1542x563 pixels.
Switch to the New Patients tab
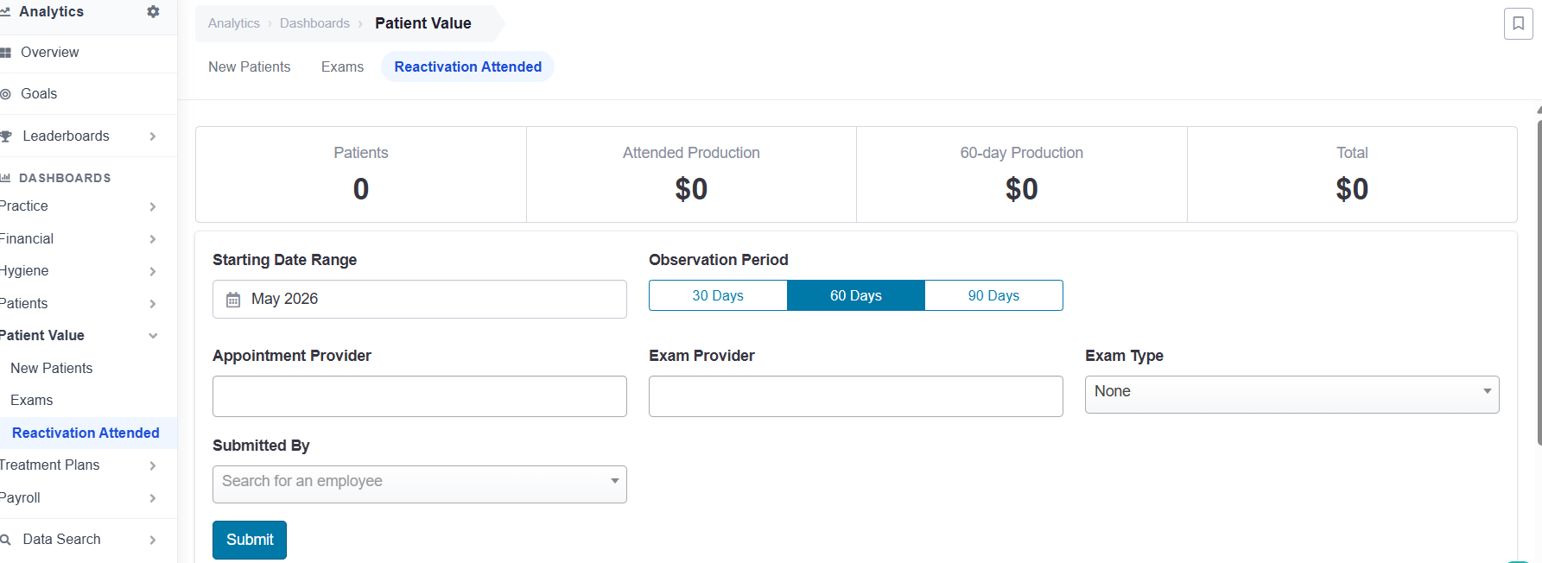click(250, 66)
